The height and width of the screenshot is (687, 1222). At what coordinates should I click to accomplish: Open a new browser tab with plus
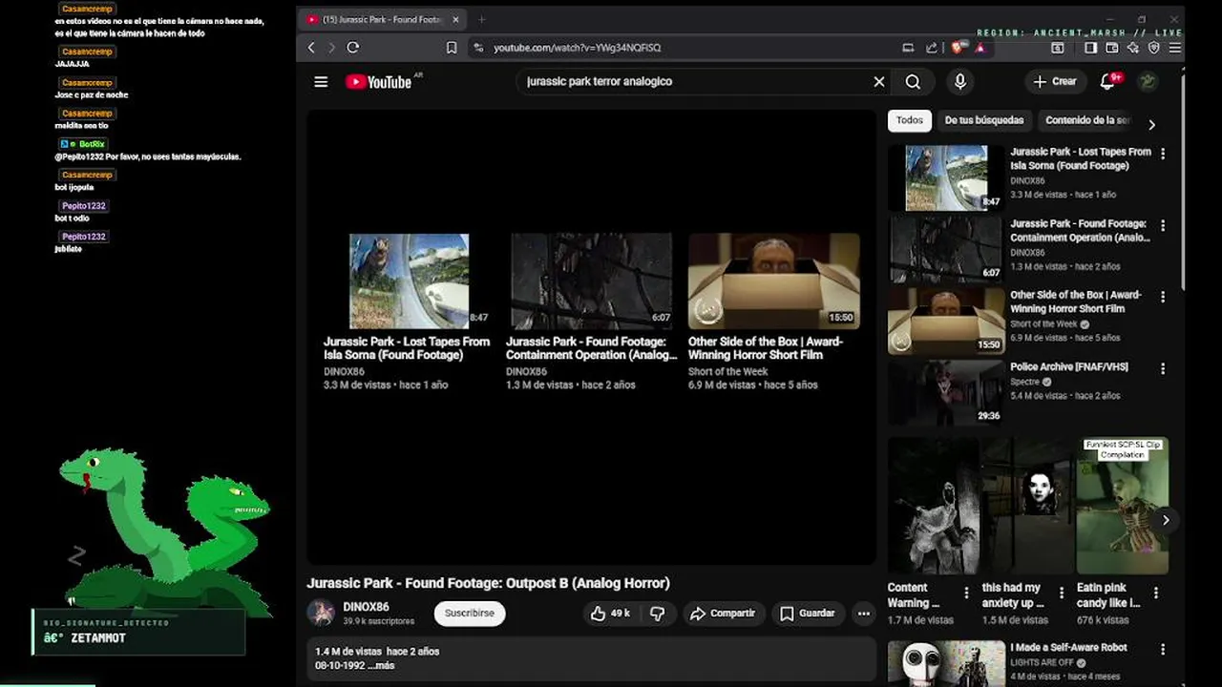coord(481,19)
